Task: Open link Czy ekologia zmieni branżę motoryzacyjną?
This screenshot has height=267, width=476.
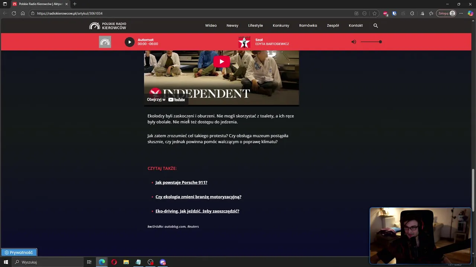Action: [198, 197]
